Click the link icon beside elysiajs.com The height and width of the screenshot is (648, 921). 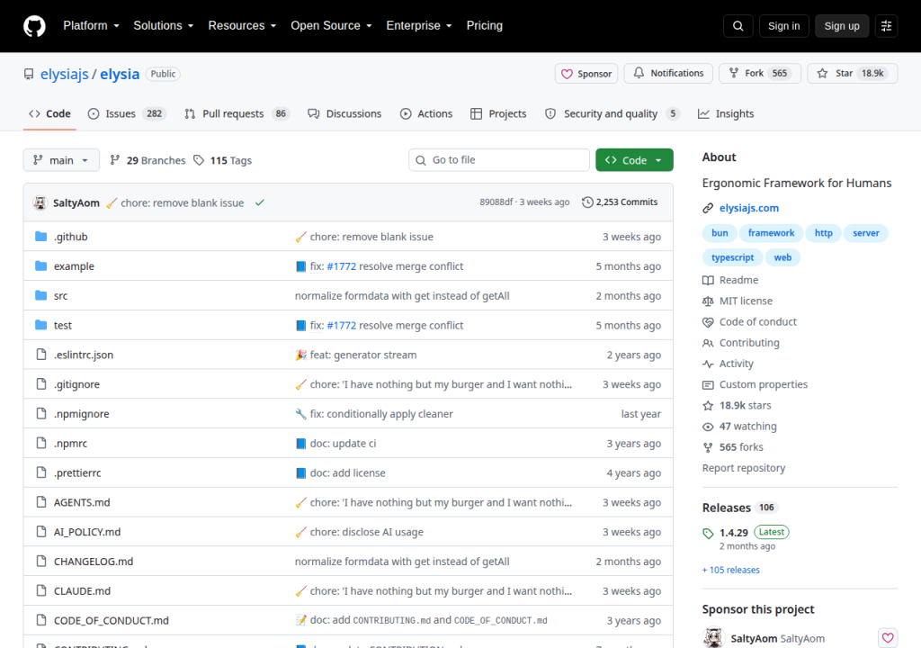tap(708, 208)
